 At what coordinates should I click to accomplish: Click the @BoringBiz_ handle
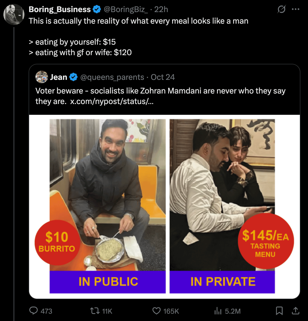(x=126, y=9)
